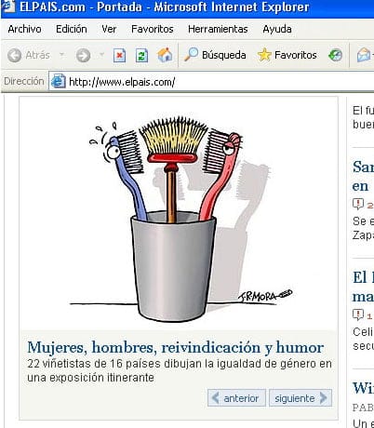374x428 pixels.
Task: Open the Archivo menu
Action: (24, 29)
